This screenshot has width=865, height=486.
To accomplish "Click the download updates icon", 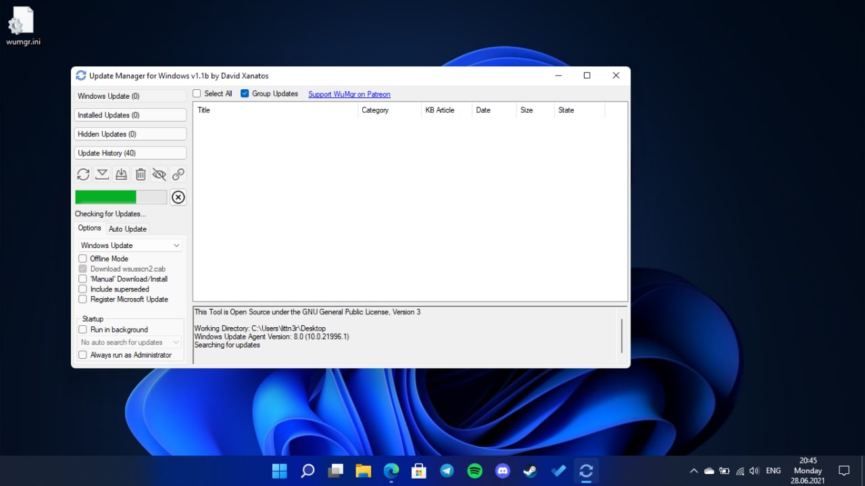I will pyautogui.click(x=102, y=174).
